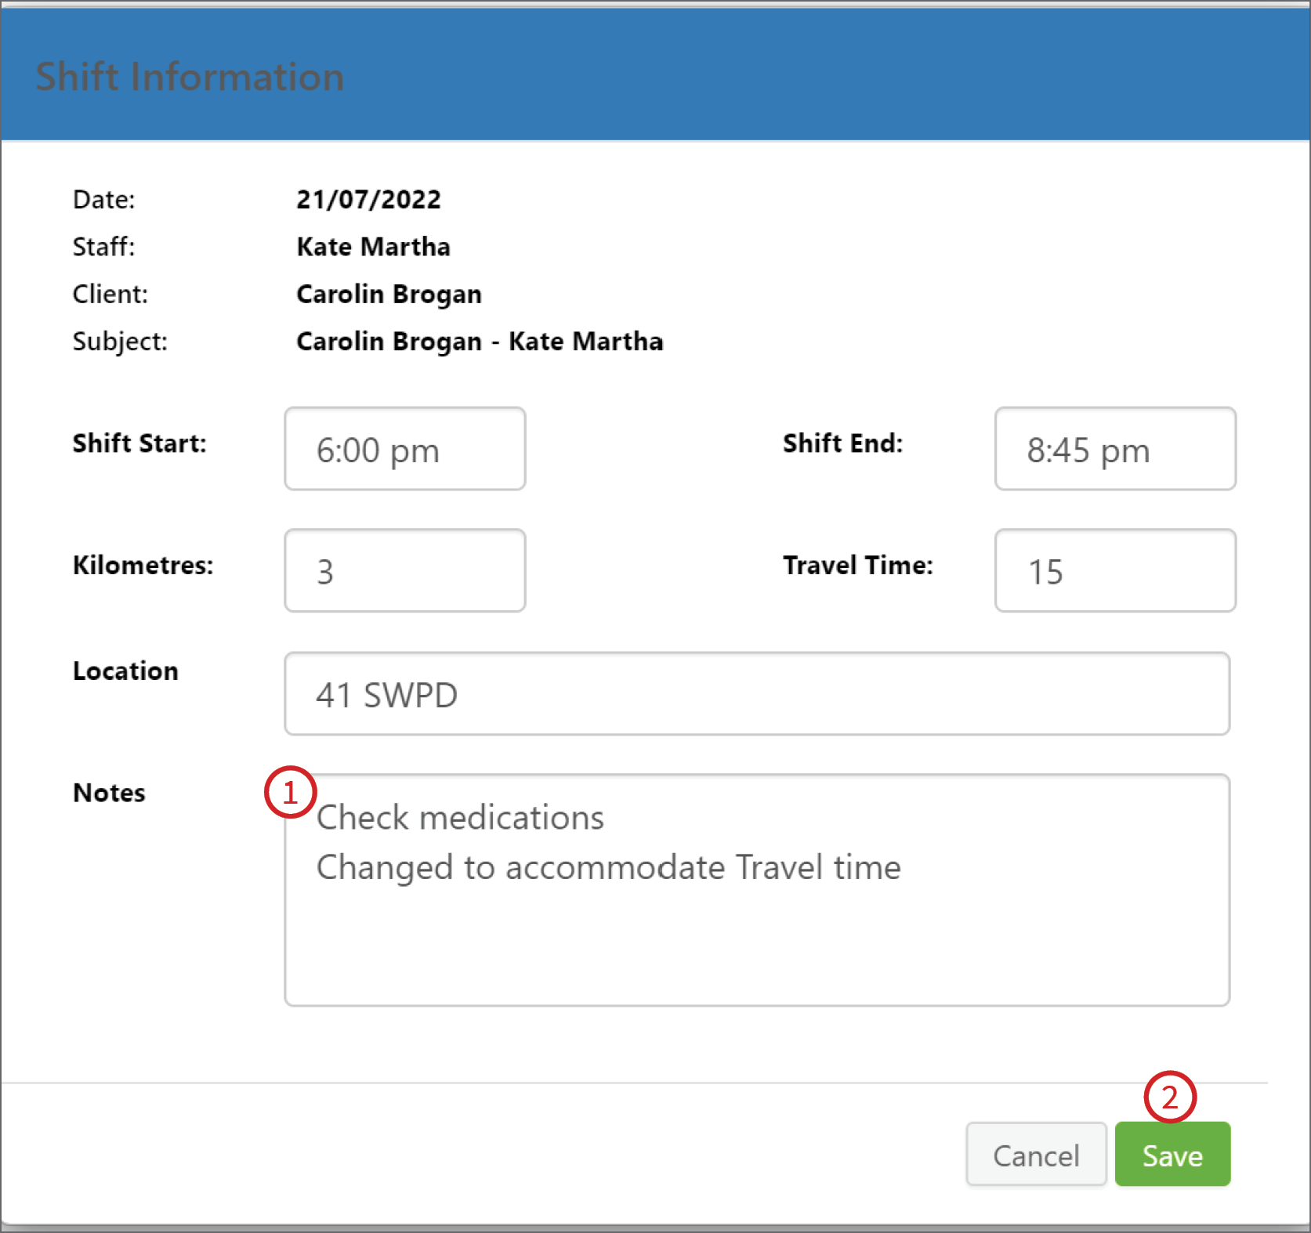Click the Cancel button
Viewport: 1311px width, 1233px height.
tap(1036, 1154)
